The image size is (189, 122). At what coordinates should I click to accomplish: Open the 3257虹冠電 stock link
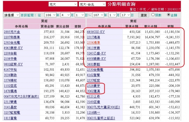tap(12, 113)
